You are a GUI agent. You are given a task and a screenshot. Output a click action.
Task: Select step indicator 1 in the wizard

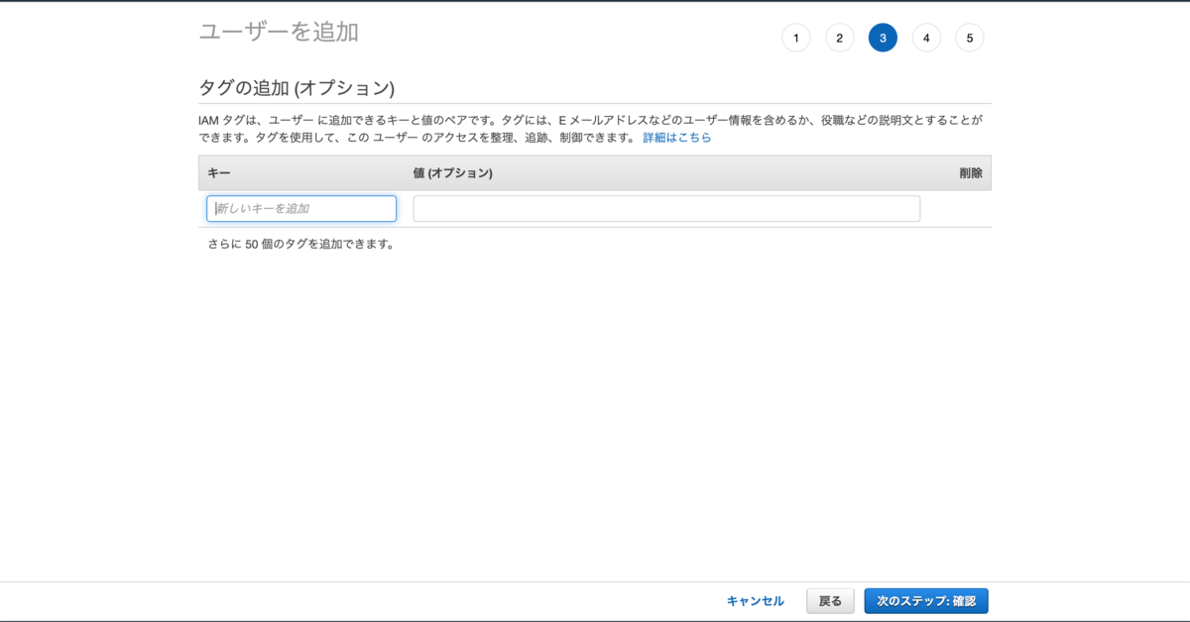(796, 38)
